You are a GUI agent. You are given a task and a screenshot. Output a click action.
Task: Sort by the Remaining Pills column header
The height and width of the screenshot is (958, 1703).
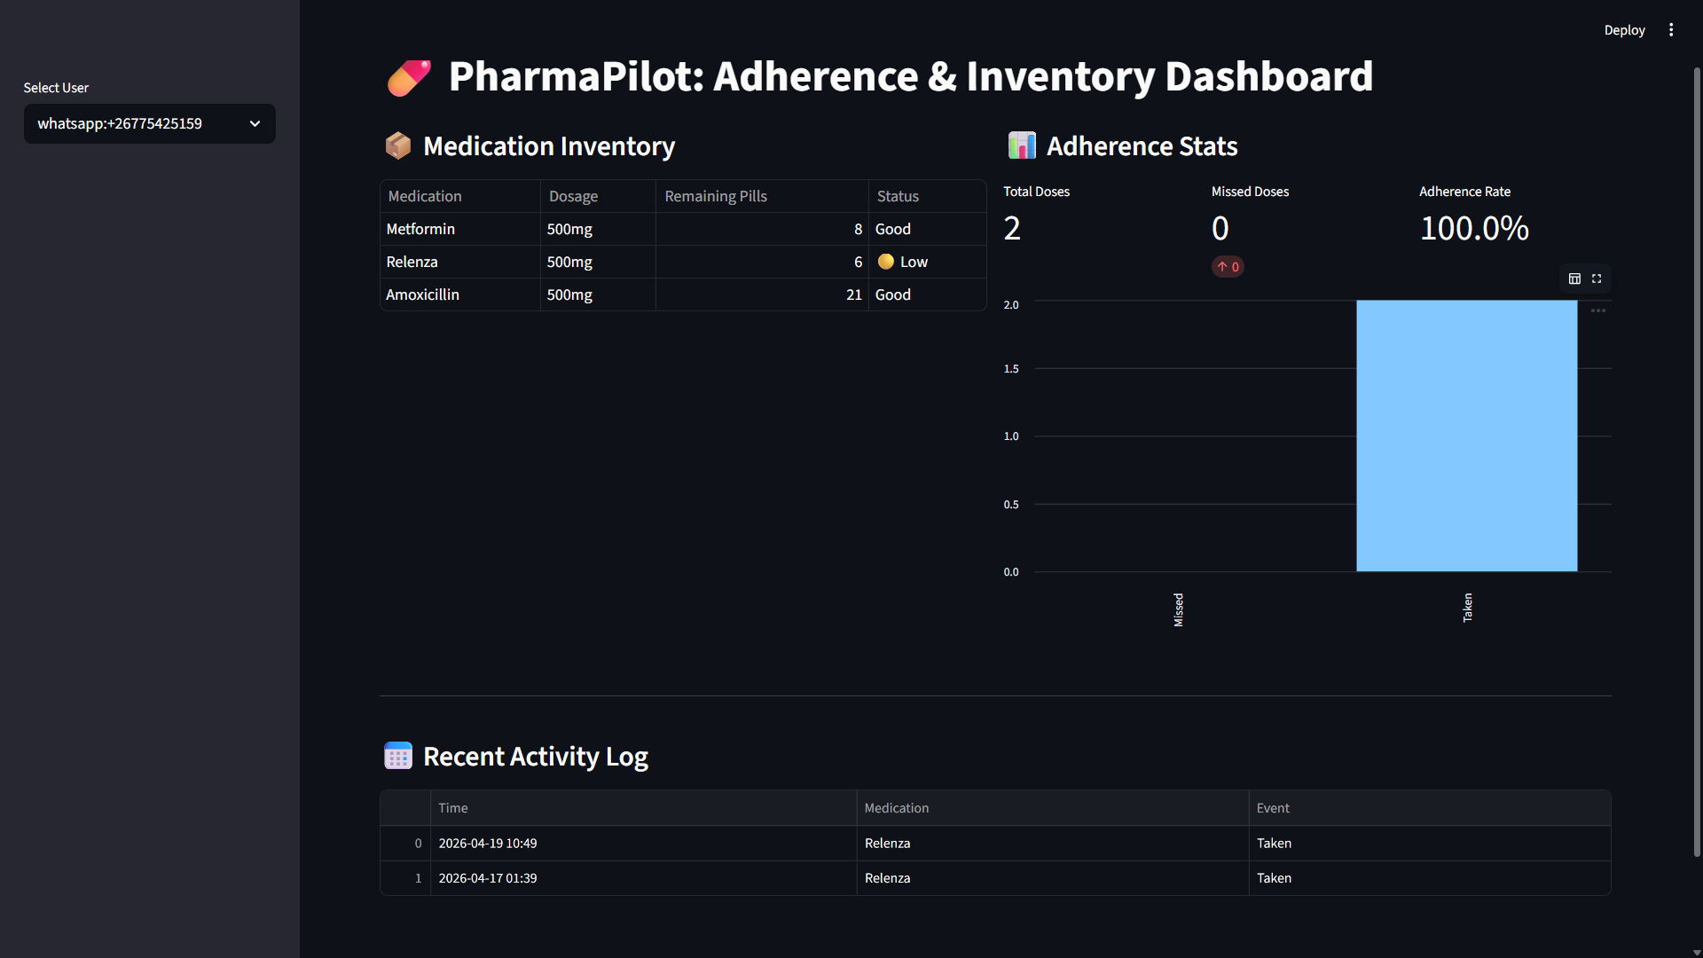tap(715, 196)
